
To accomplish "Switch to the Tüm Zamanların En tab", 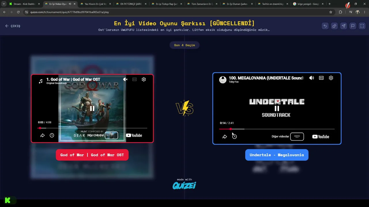I will [202, 4].
